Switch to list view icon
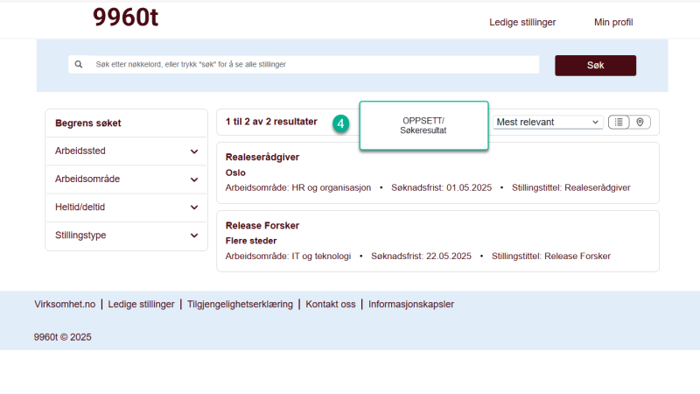 click(619, 122)
